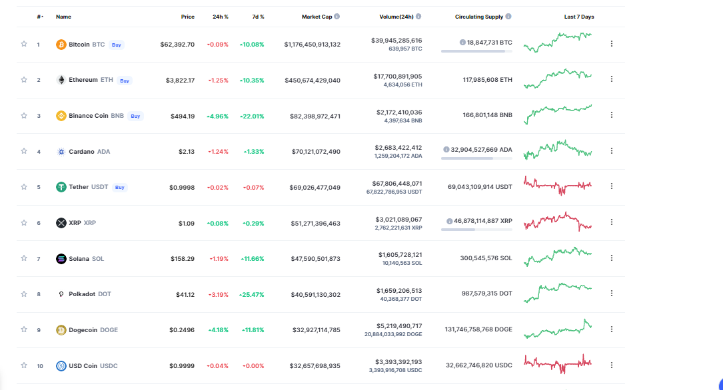Click the Circulating Supply header info icon
Image resolution: width=723 pixels, height=390 pixels.
[508, 17]
